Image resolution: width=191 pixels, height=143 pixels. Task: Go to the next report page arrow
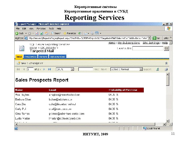click(44, 69)
